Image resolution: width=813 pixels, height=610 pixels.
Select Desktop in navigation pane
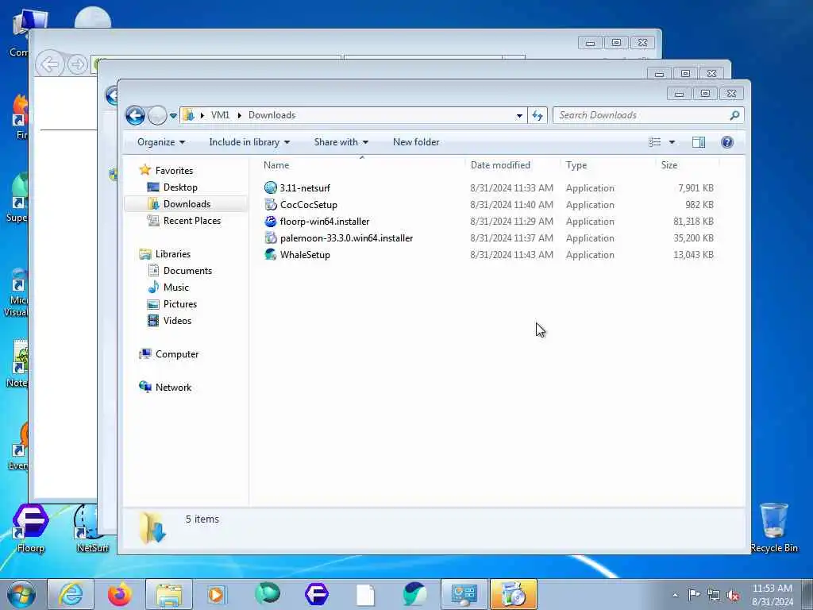[x=180, y=187]
